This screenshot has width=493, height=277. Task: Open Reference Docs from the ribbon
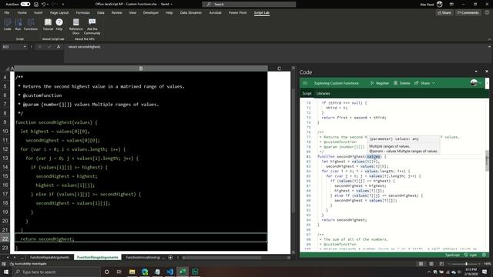[x=75, y=26]
